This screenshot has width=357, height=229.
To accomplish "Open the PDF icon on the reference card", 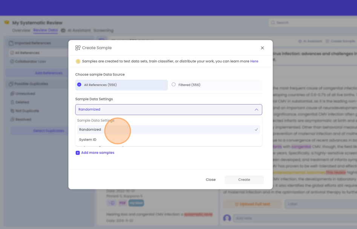I will click(122, 203).
